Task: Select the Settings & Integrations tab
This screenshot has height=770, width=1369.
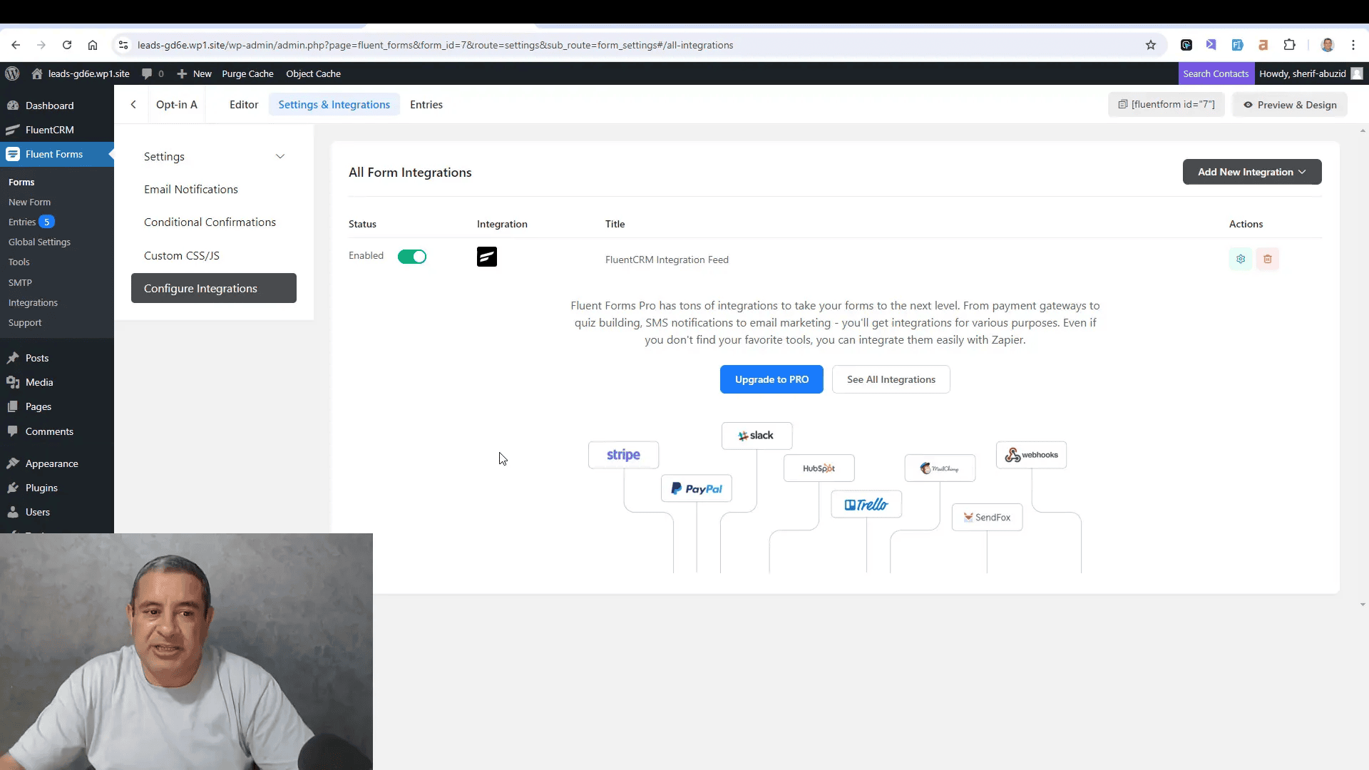Action: [x=334, y=104]
